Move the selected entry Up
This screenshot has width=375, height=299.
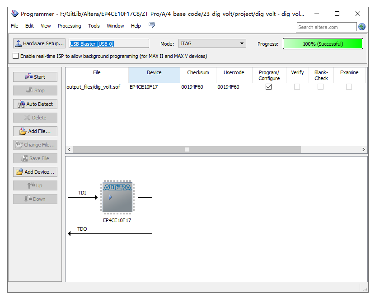coord(35,185)
